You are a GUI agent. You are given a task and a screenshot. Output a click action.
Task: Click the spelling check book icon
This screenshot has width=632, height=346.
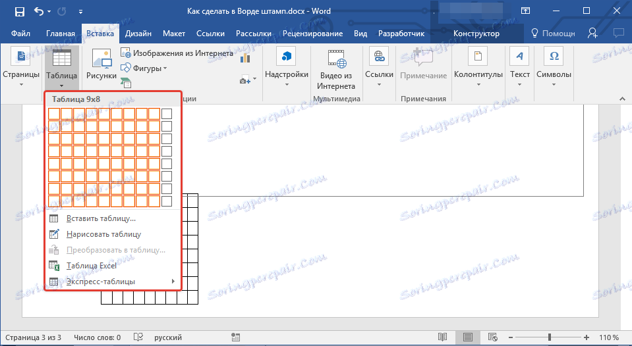138,337
